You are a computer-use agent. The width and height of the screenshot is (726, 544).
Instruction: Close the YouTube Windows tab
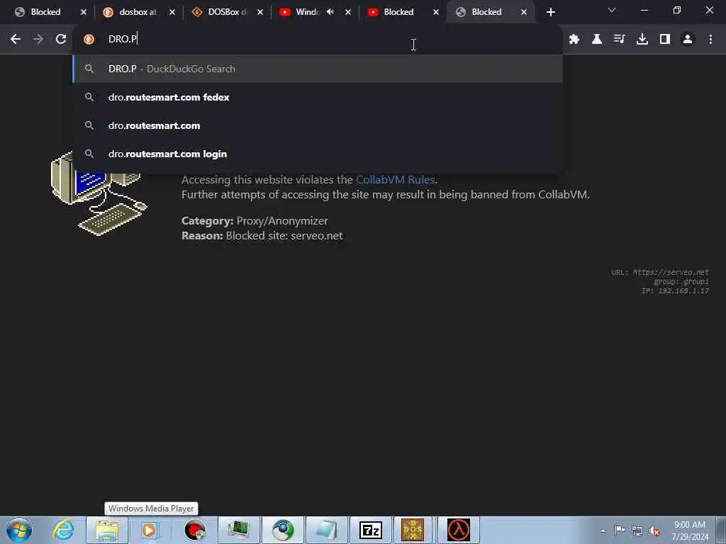[348, 12]
